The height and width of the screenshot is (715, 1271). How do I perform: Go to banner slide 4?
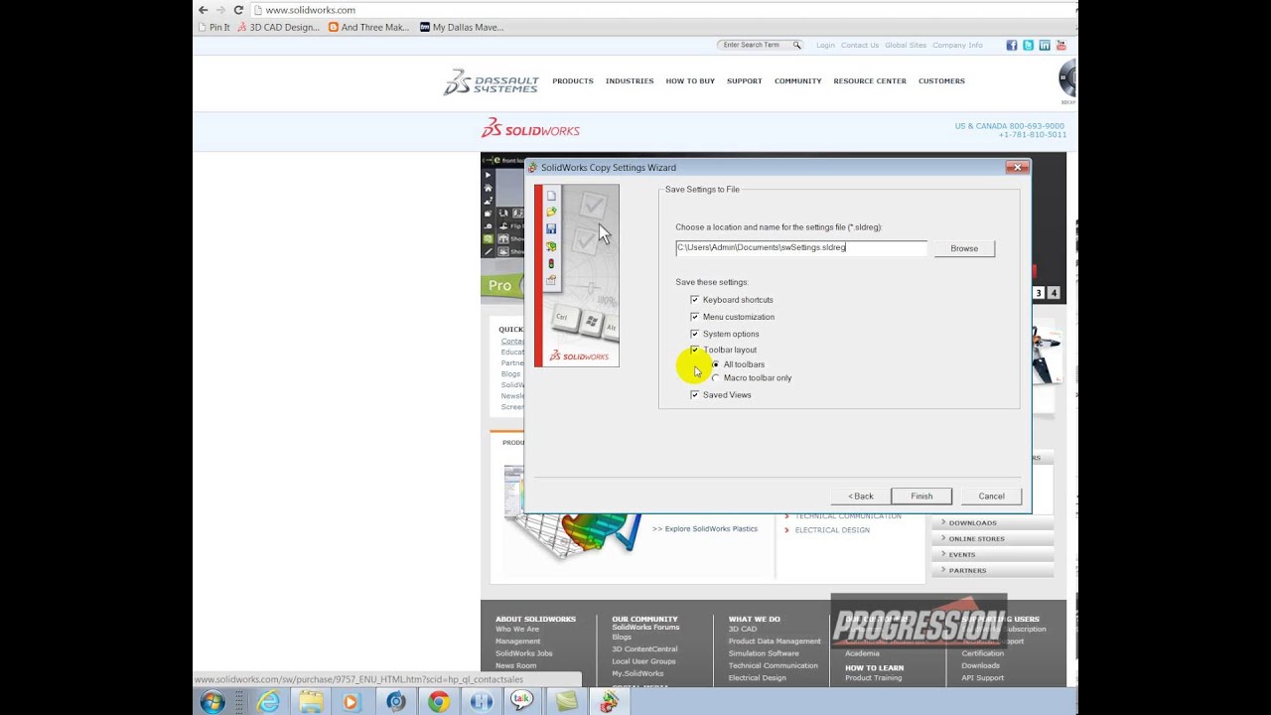coord(1054,293)
